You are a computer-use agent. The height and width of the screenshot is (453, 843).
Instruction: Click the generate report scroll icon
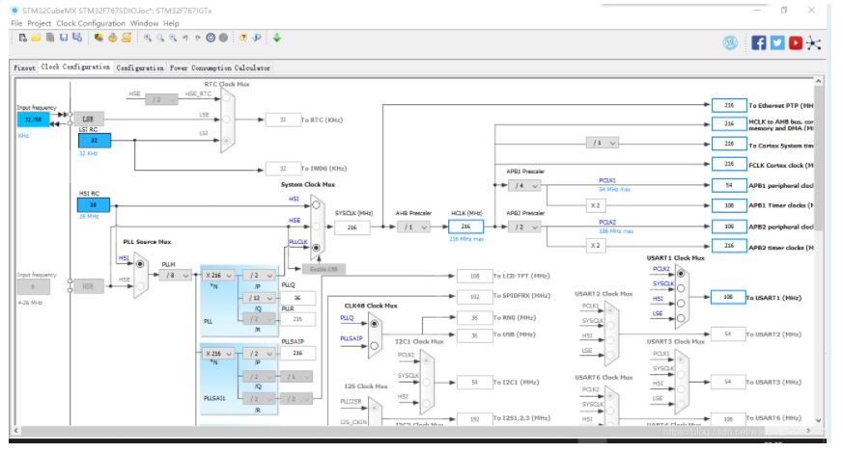click(x=126, y=38)
